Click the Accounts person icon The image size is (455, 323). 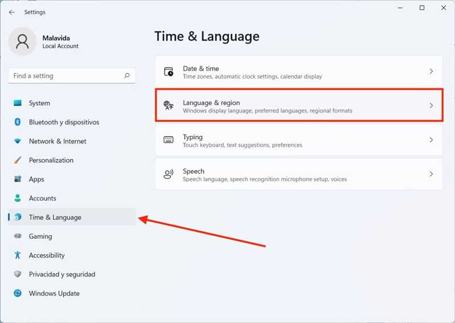(18, 198)
